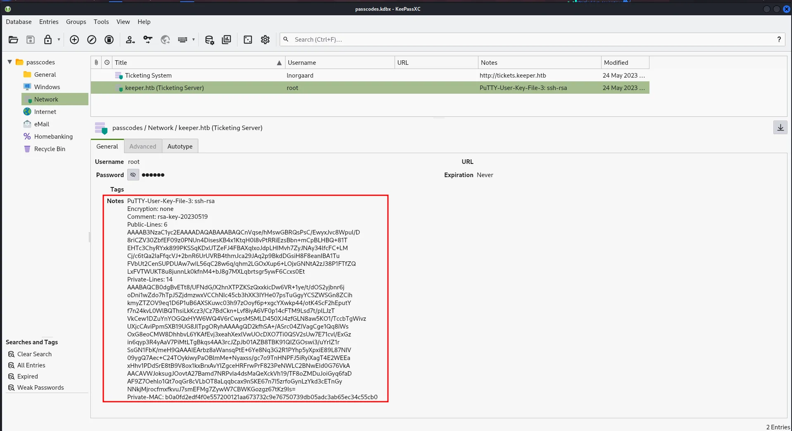Sort entries by Modified column header
Viewport: 792px width, 431px height.
[625, 62]
